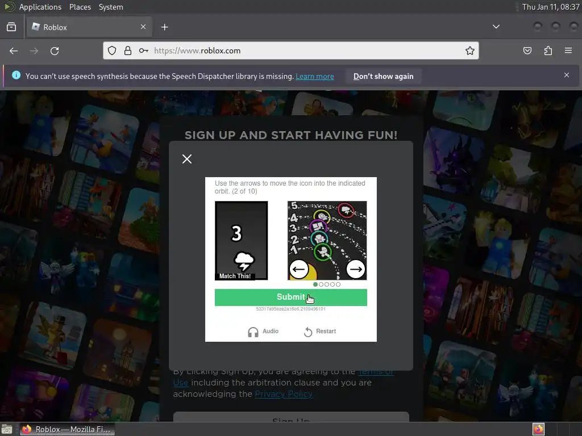
Task: Click the left arrow in the puzzle
Action: click(x=299, y=269)
